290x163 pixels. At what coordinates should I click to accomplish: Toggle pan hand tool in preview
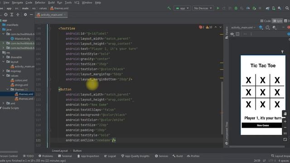(x=285, y=114)
